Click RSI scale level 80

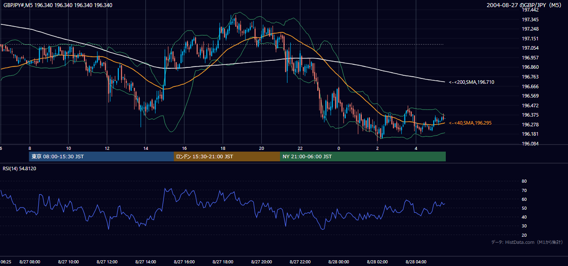coord(524,181)
